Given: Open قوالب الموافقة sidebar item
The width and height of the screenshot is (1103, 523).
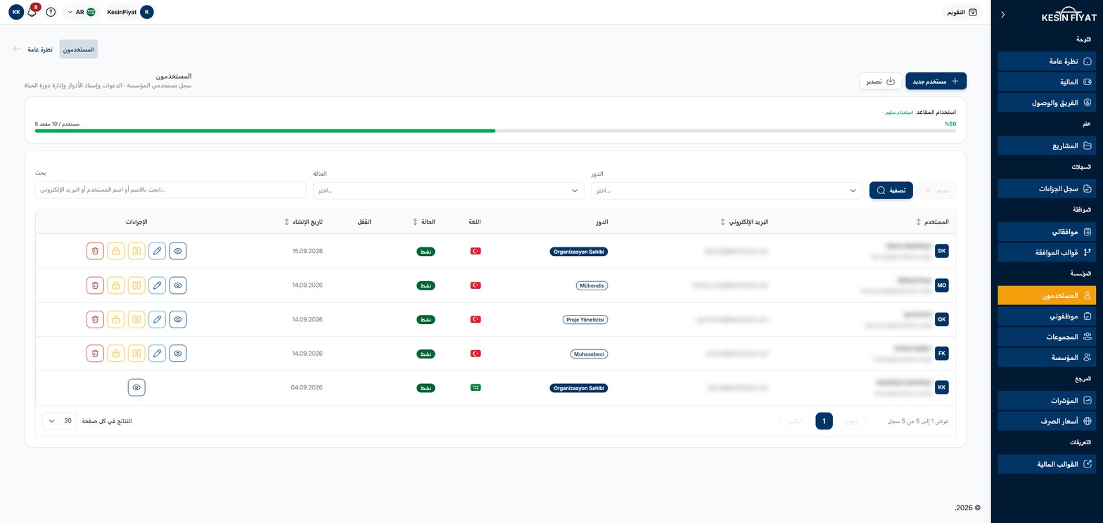Looking at the screenshot, I should tap(1047, 252).
